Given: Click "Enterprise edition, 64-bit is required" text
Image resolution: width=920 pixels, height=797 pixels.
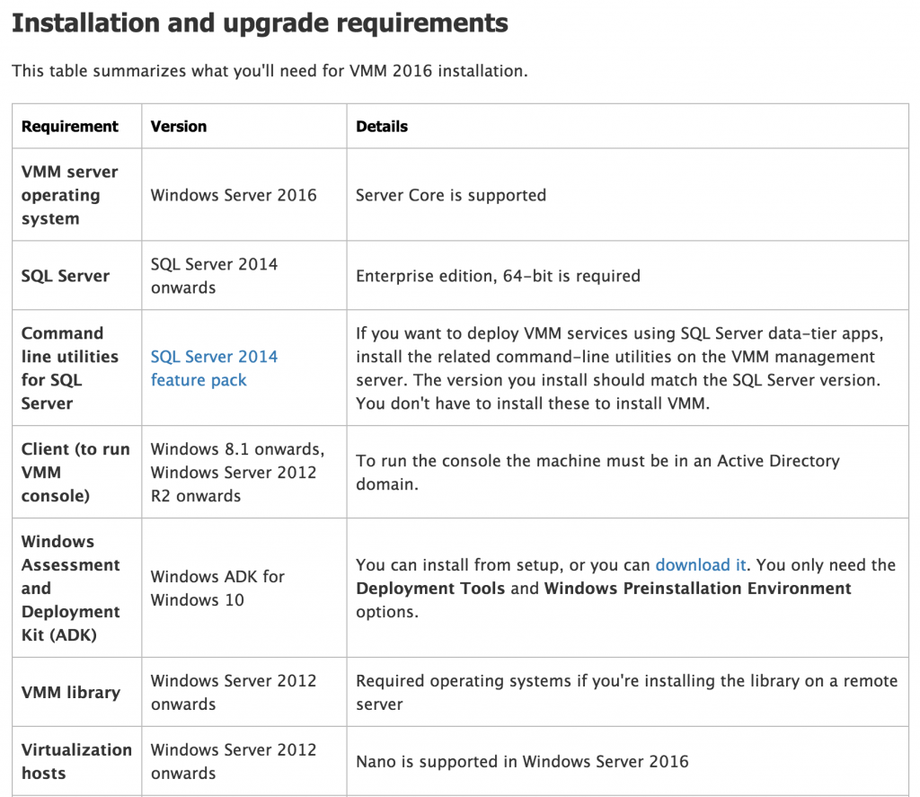Looking at the screenshot, I should coord(498,276).
